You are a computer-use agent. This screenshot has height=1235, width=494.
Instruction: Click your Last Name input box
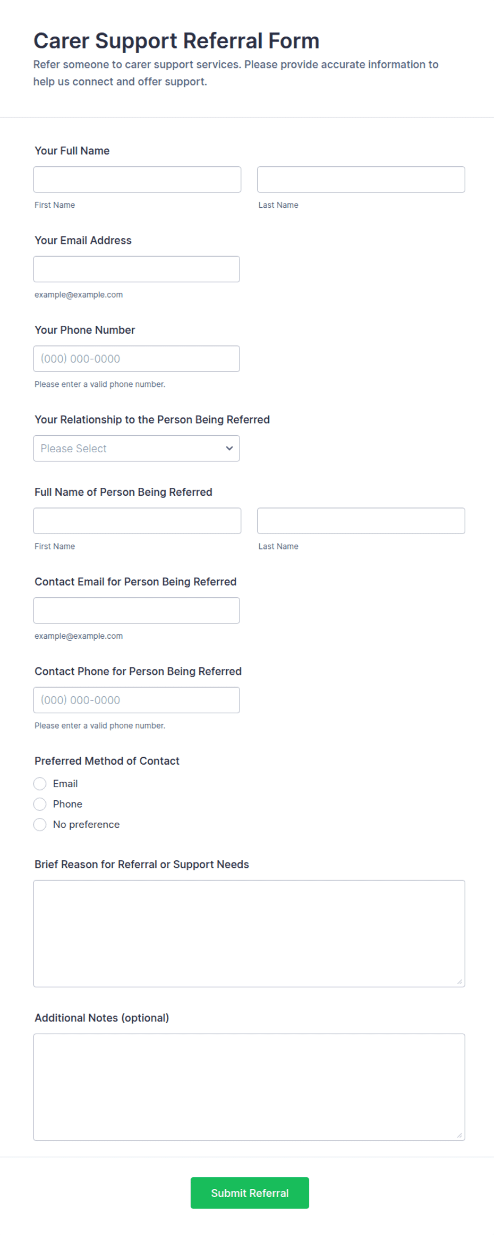tap(361, 180)
